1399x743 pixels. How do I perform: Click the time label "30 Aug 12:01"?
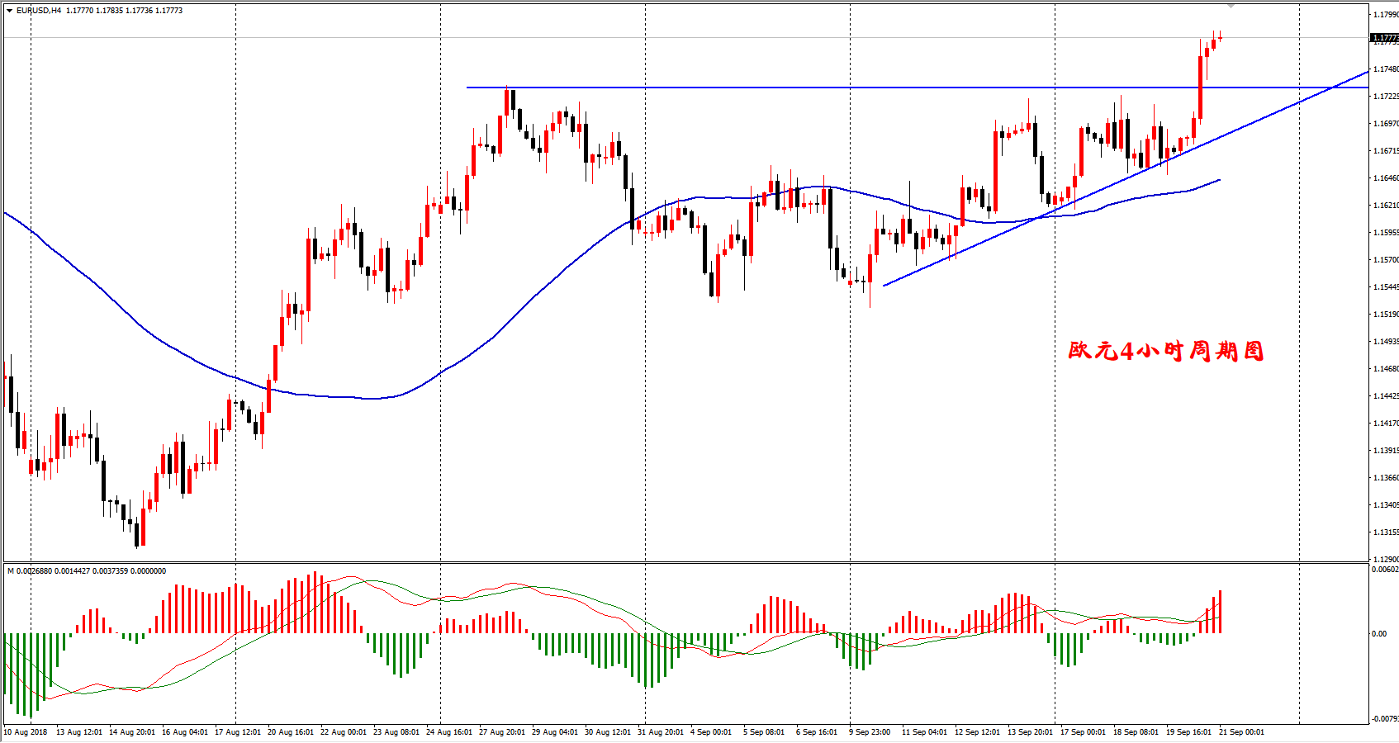[608, 732]
